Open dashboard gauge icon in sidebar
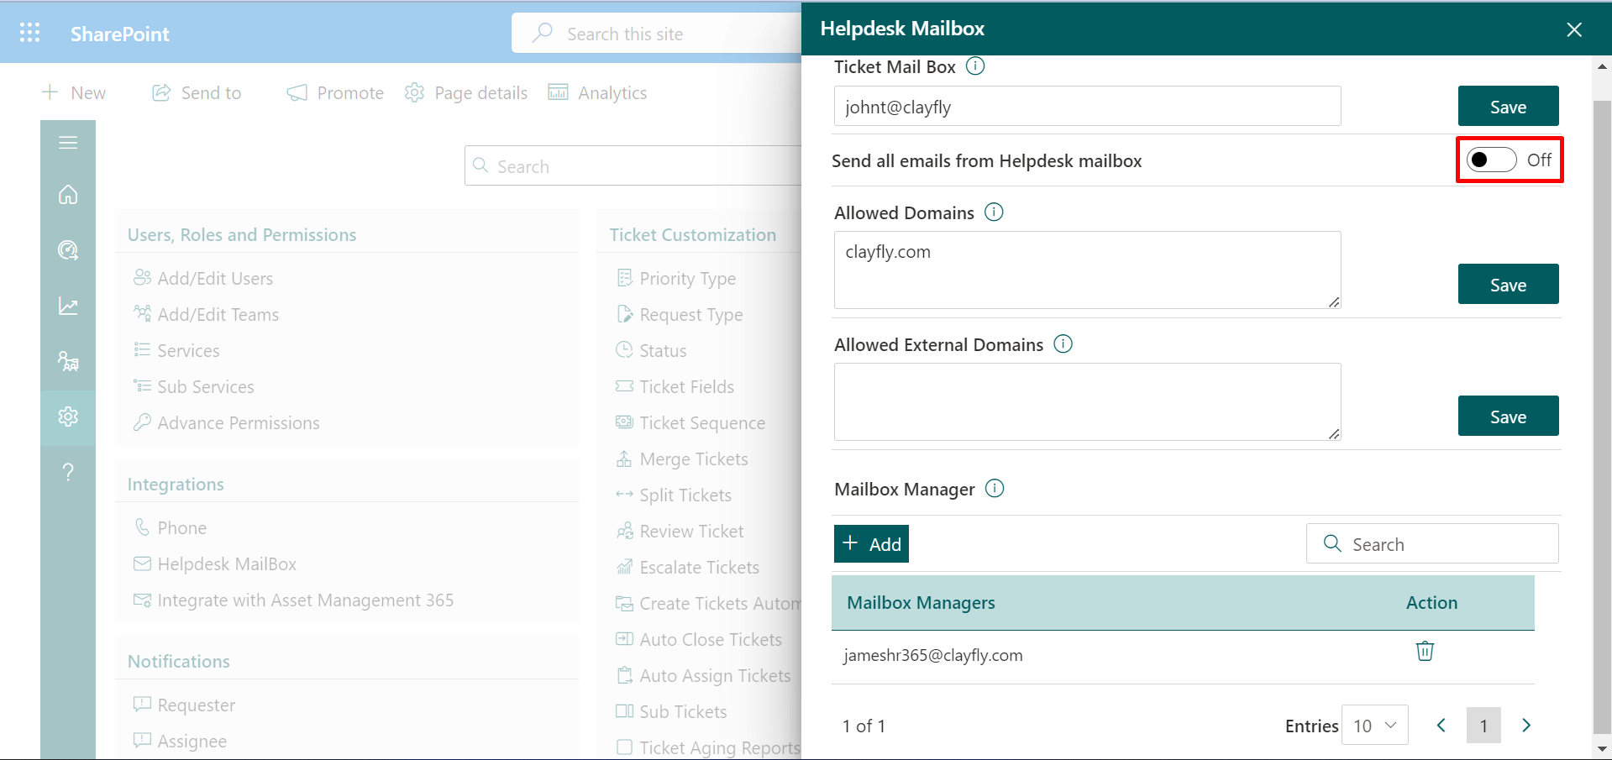The image size is (1612, 760). (68, 250)
